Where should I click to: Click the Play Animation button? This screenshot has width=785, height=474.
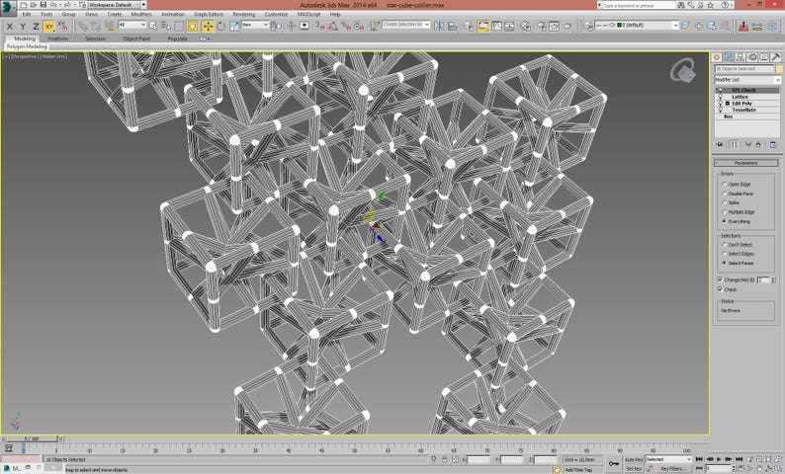coord(719,459)
